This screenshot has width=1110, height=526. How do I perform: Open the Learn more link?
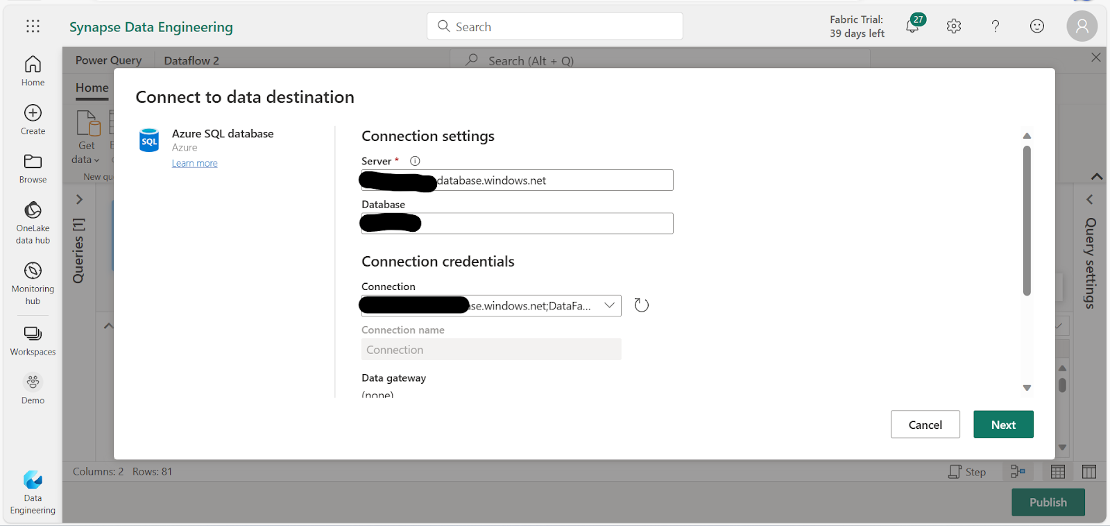tap(194, 163)
